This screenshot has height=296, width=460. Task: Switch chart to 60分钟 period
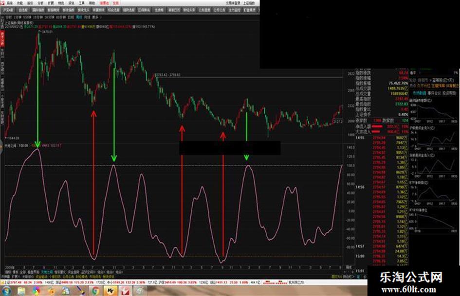click(x=60, y=17)
